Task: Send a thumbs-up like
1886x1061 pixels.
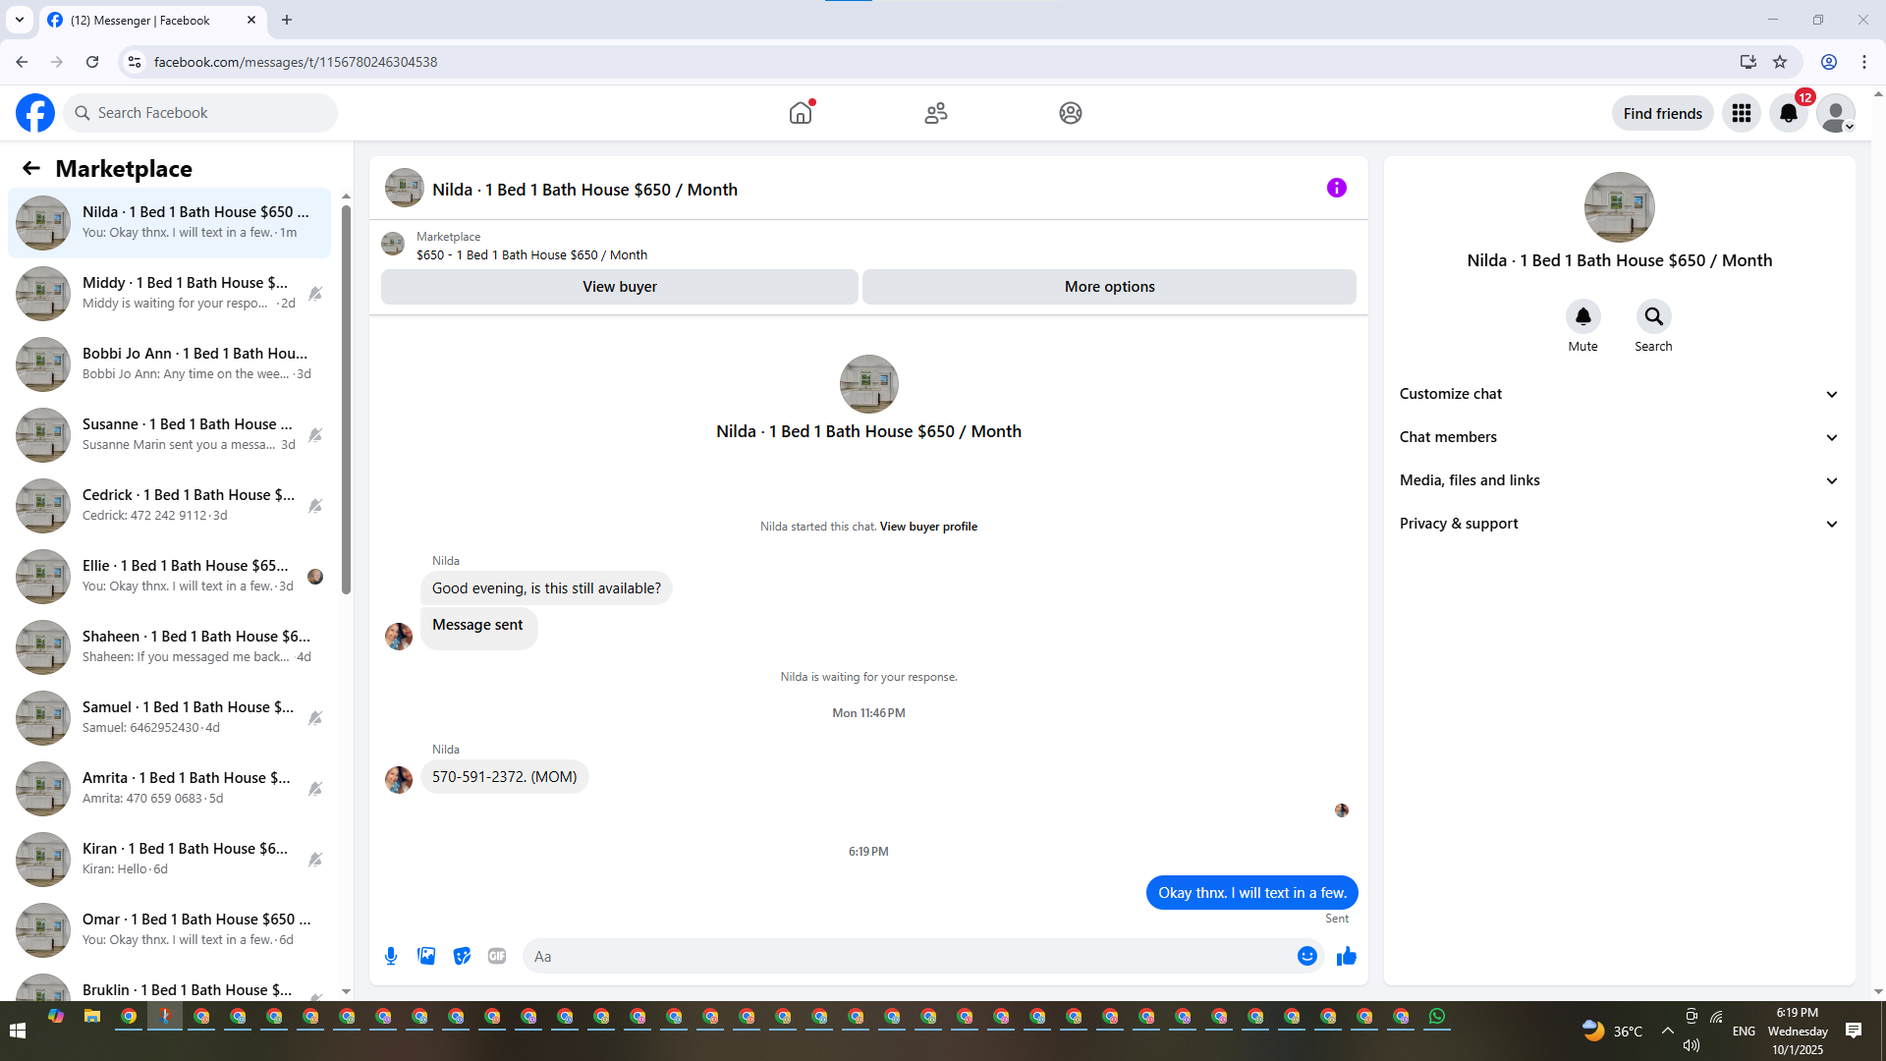Action: [x=1346, y=956]
